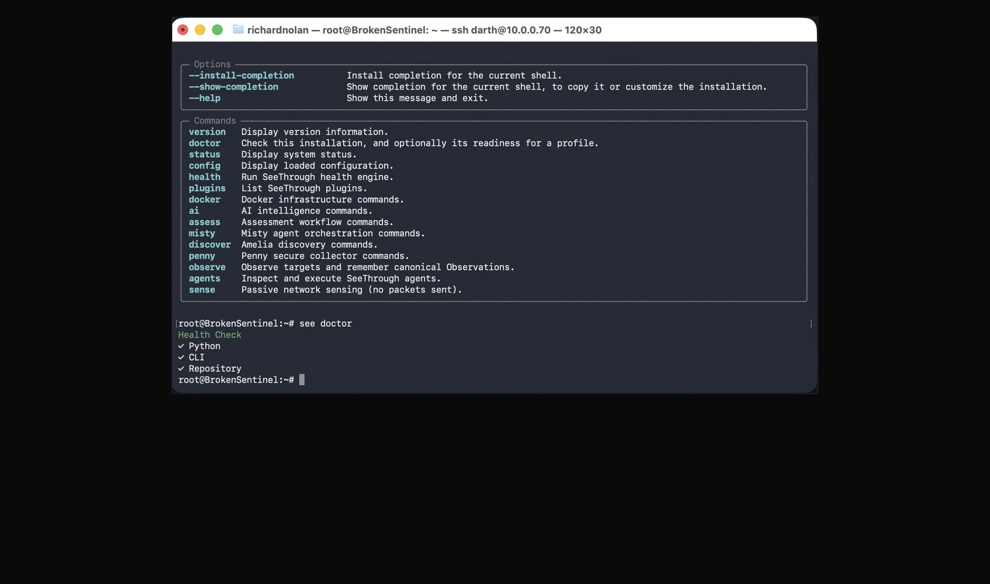Select the sense command name

tap(202, 290)
